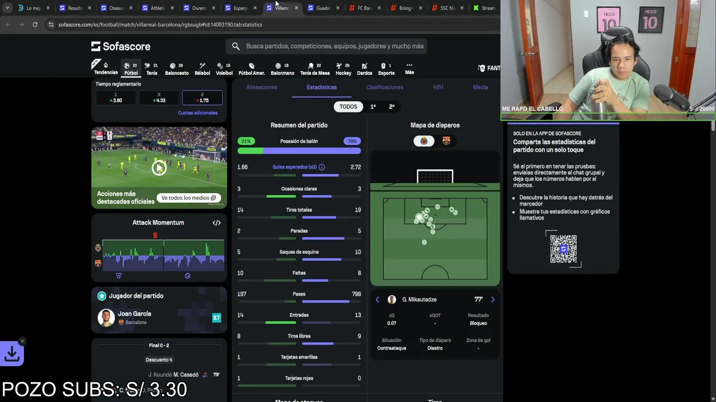Open the Media tab
This screenshot has width=716, height=402.
point(481,87)
